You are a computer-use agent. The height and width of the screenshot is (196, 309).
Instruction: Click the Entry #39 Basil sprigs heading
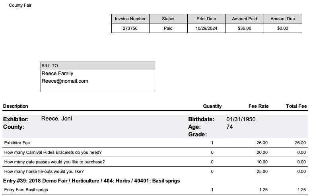pos(91,181)
